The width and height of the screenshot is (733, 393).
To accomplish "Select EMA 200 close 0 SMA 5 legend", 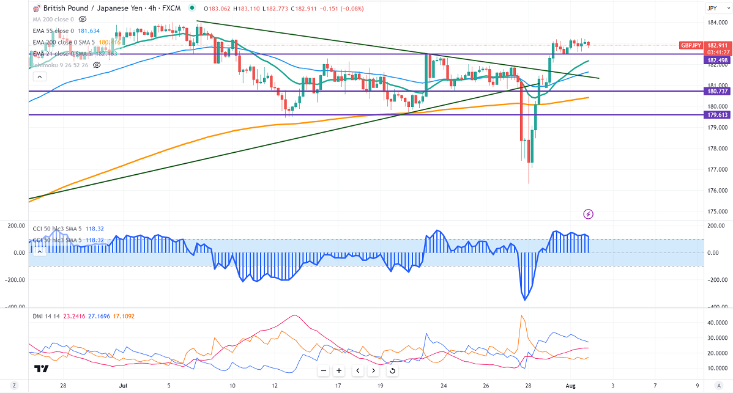I will (64, 42).
